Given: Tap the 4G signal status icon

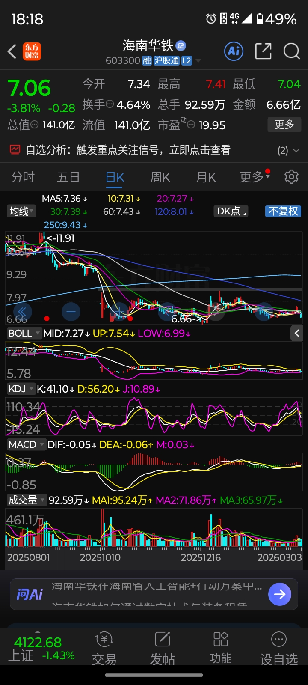Looking at the screenshot, I should tap(234, 18).
